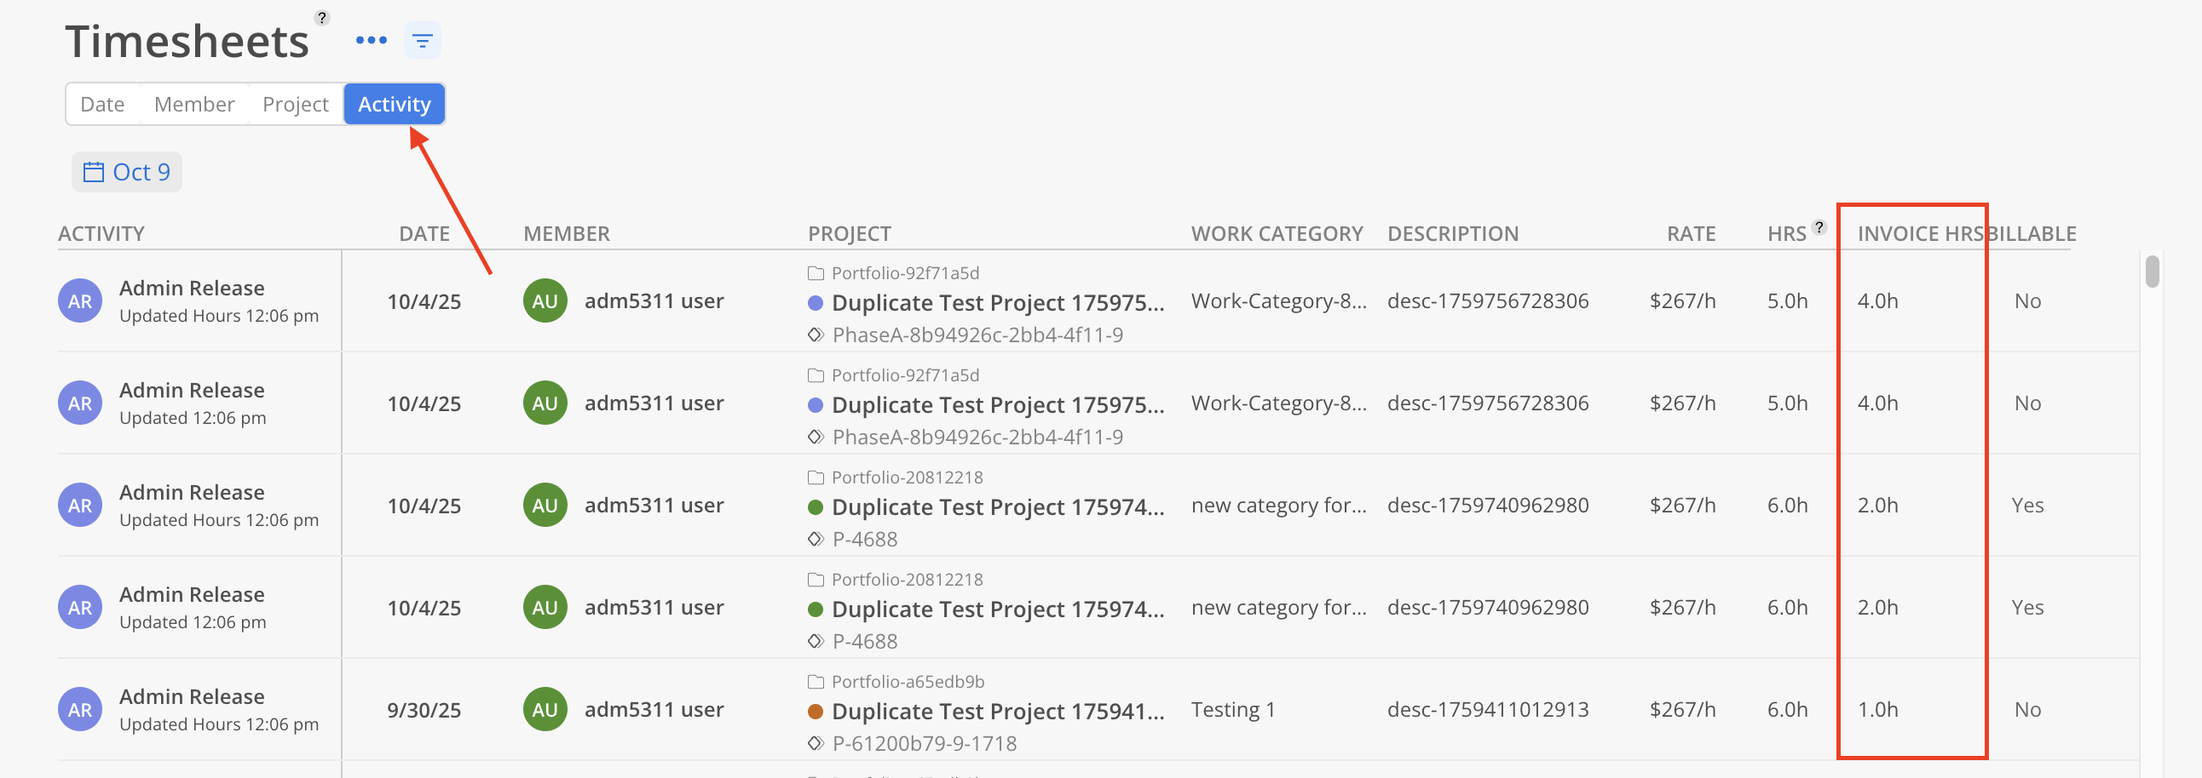
Task: Open Portfolio-92f71a5d link in 'Updated 12:06 pm' row
Action: point(905,375)
